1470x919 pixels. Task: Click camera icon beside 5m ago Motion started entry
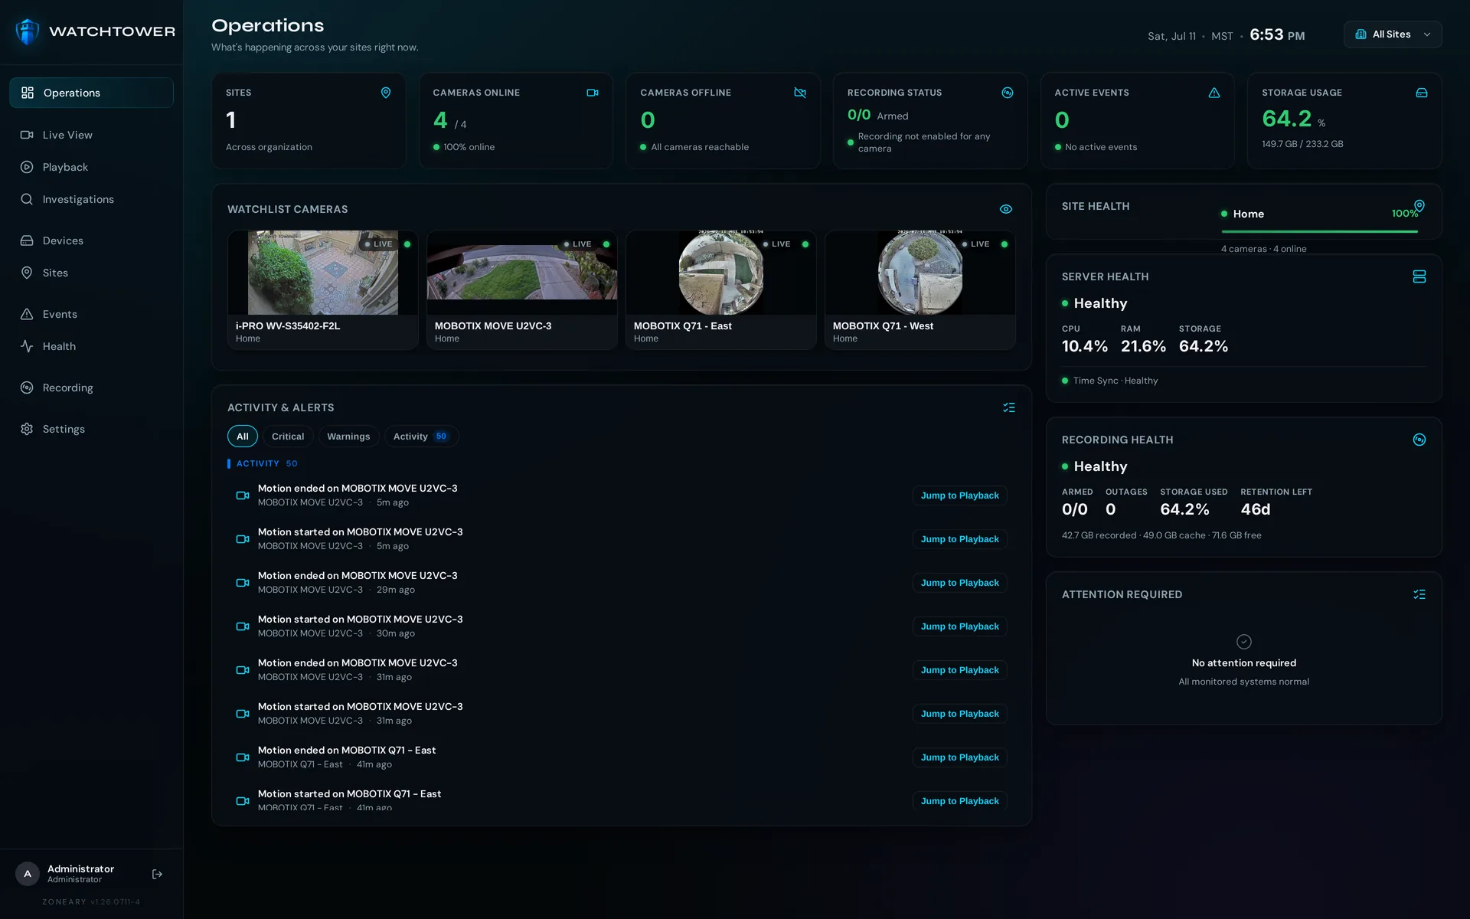coord(243,539)
